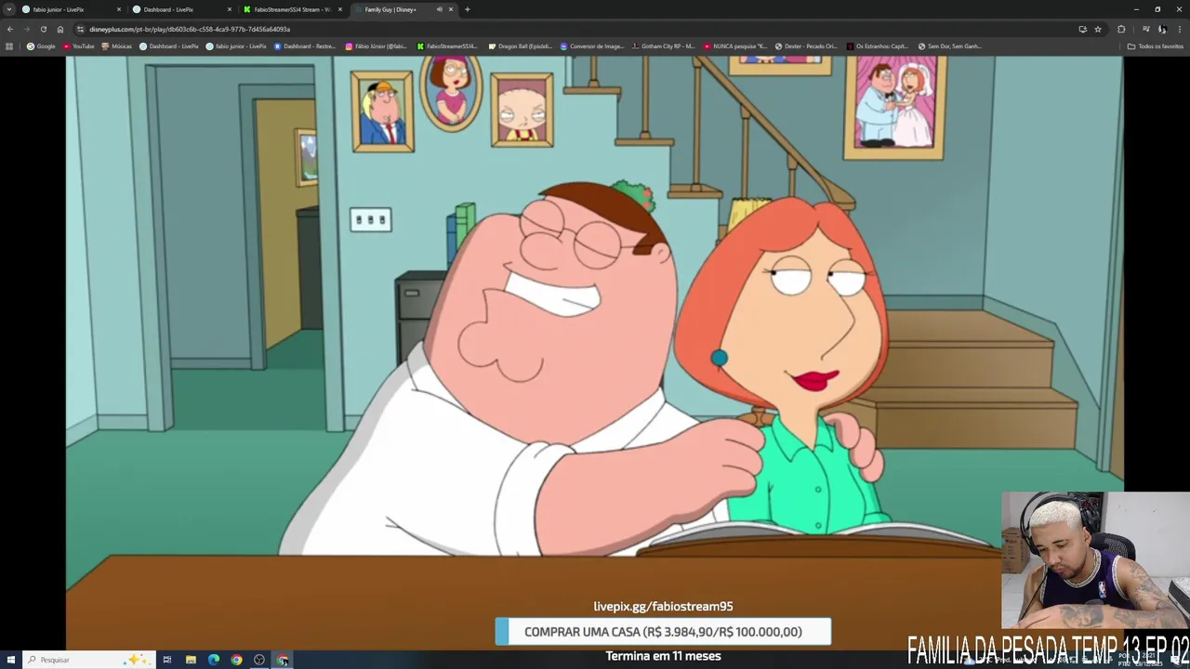
Task: Open the 'Dexter - Pecado Ori...' bookmark
Action: click(x=806, y=46)
